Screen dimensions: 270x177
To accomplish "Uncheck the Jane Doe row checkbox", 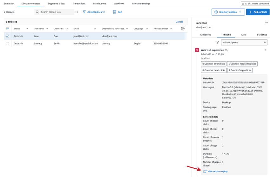I will click(7, 36).
